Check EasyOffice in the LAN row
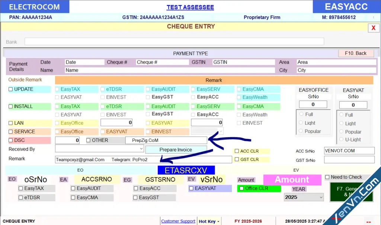The height and width of the screenshot is (225, 381). pos(57,123)
